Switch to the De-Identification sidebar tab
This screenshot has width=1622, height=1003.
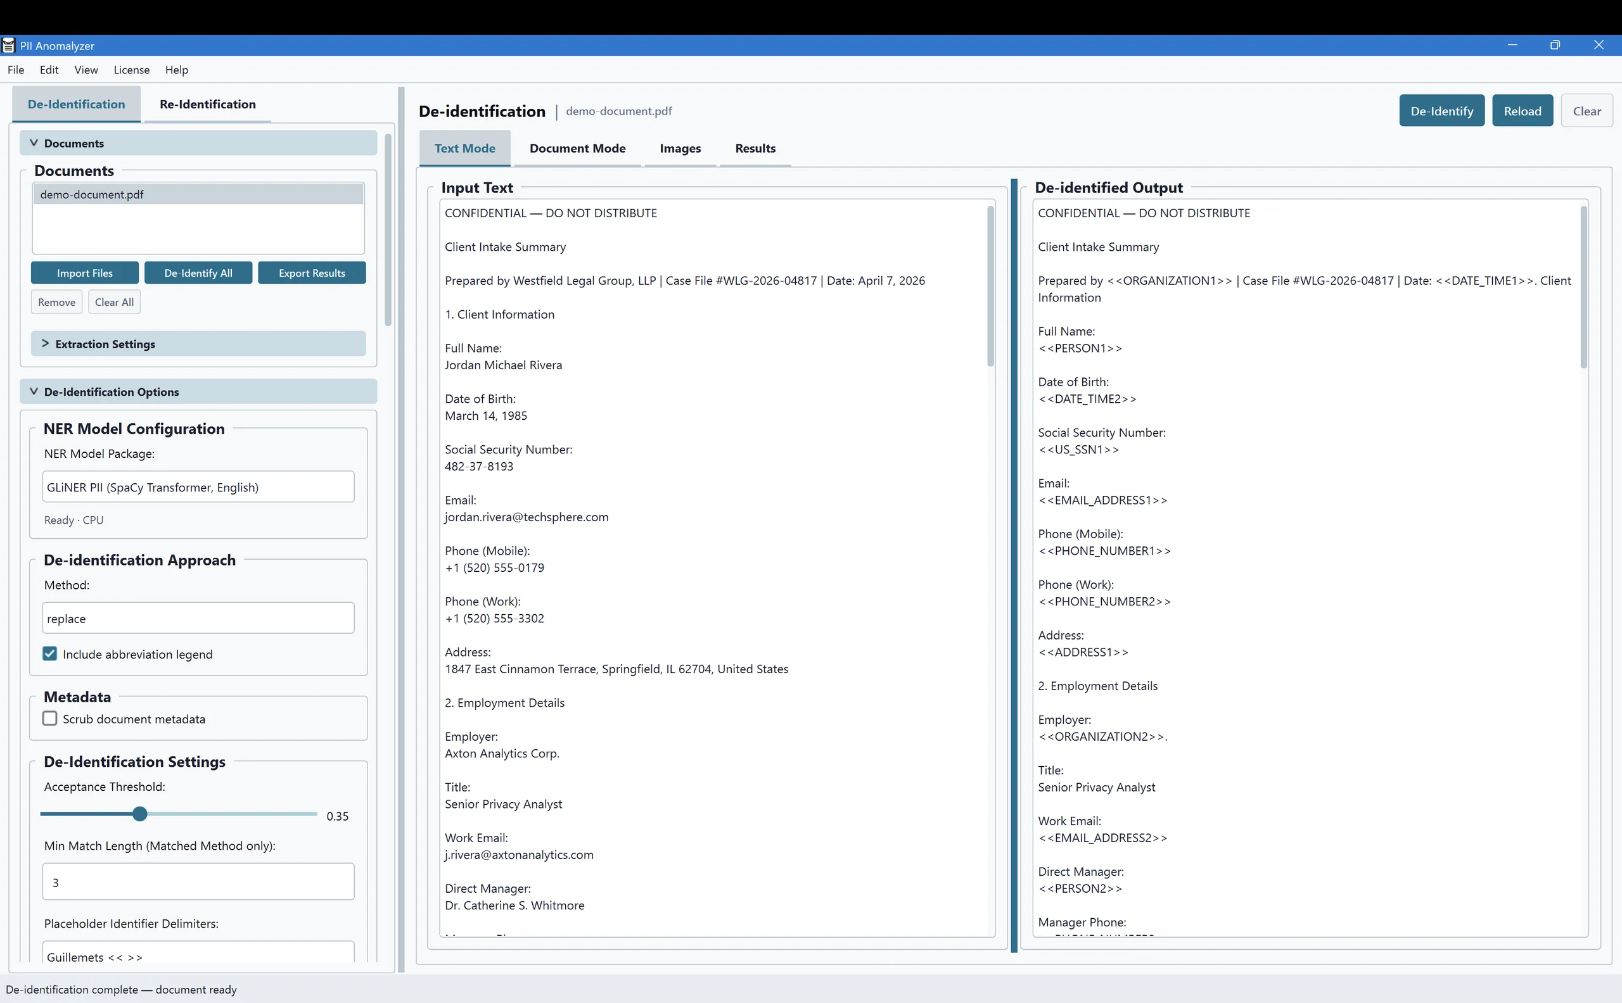click(x=76, y=104)
